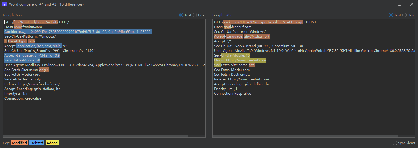This screenshot has height=148, width=418.
Task: Click Length: 585 label
Action: pos(222,15)
